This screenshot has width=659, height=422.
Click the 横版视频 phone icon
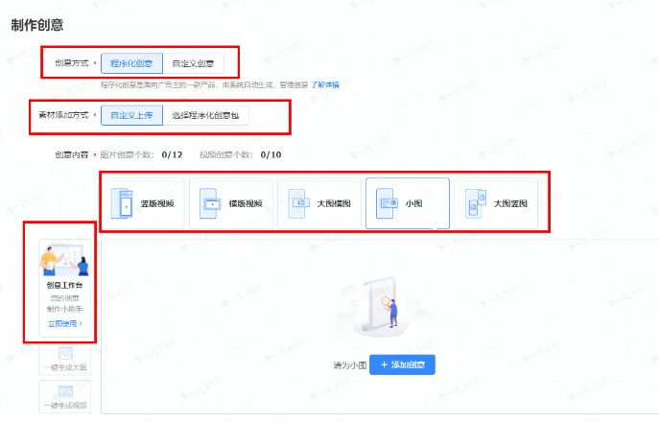tap(210, 203)
